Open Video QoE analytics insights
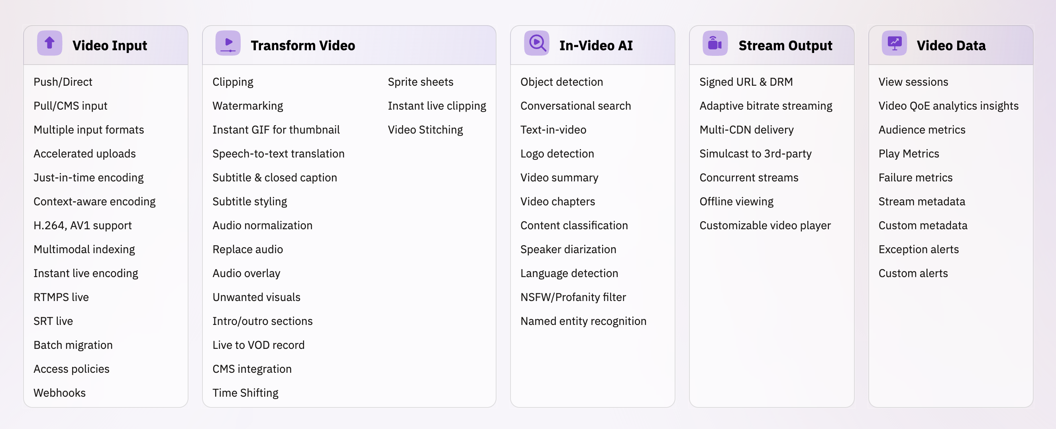The image size is (1056, 429). [948, 106]
